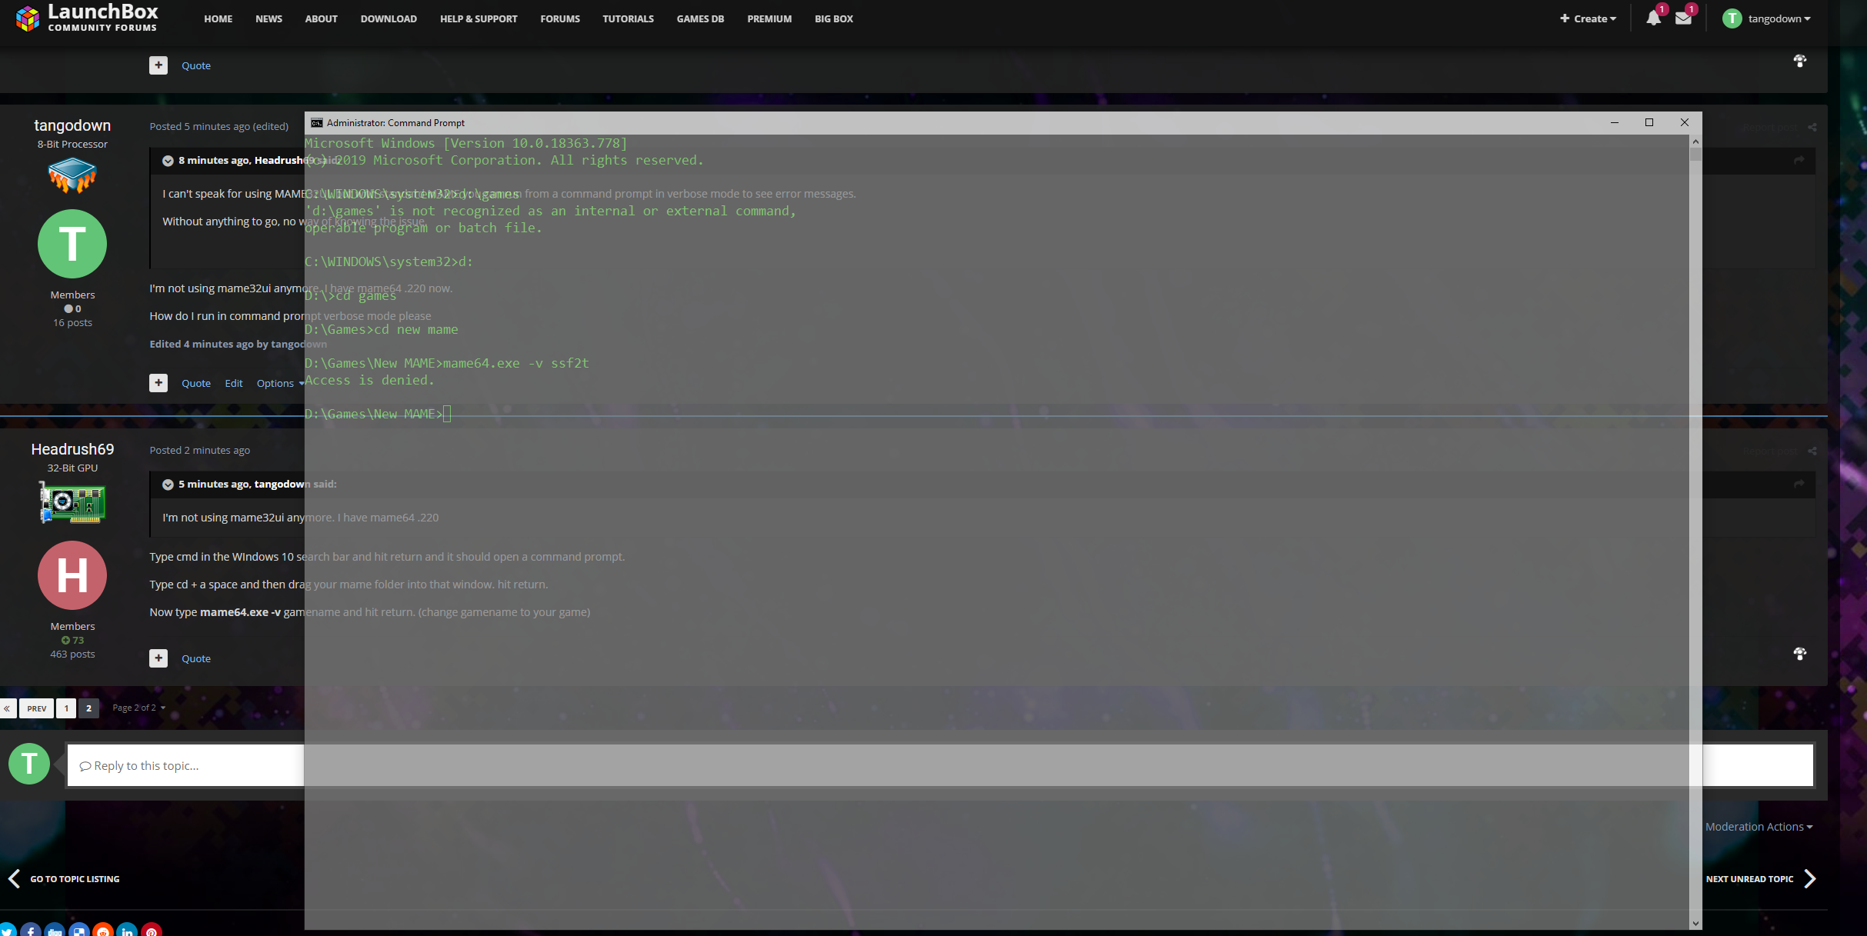The width and height of the screenshot is (1867, 936).
Task: Share the topic on Delicious
Action: coord(79,931)
